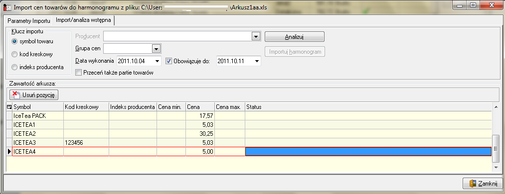Image resolution: width=505 pixels, height=194 pixels.
Task: Click the row pointer arrow for ICETEA4
Action: (x=9, y=152)
